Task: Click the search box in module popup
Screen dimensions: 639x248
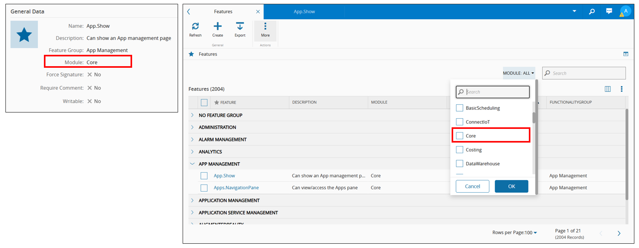Action: pos(493,92)
